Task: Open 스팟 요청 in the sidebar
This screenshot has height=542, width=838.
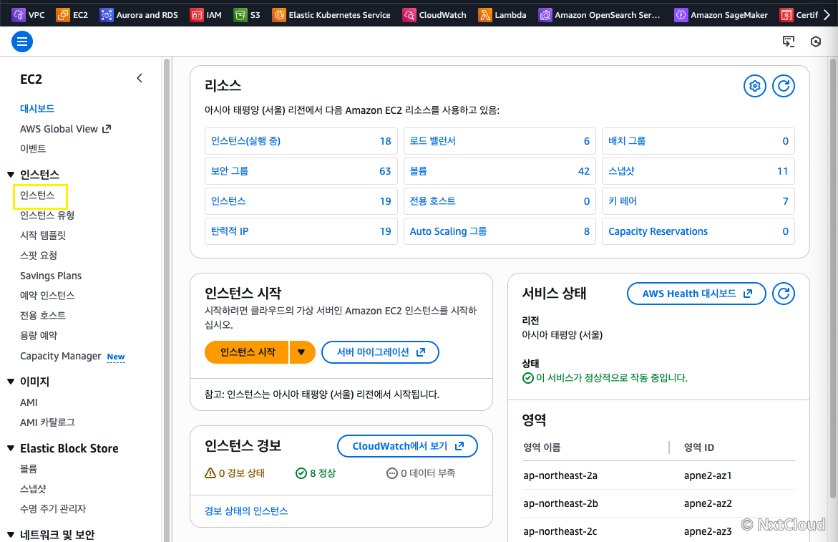Action: (x=39, y=256)
